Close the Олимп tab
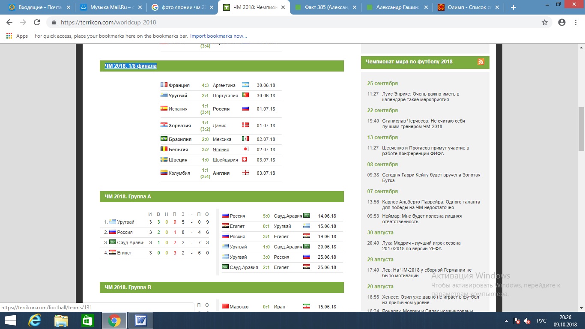 coord(498,7)
